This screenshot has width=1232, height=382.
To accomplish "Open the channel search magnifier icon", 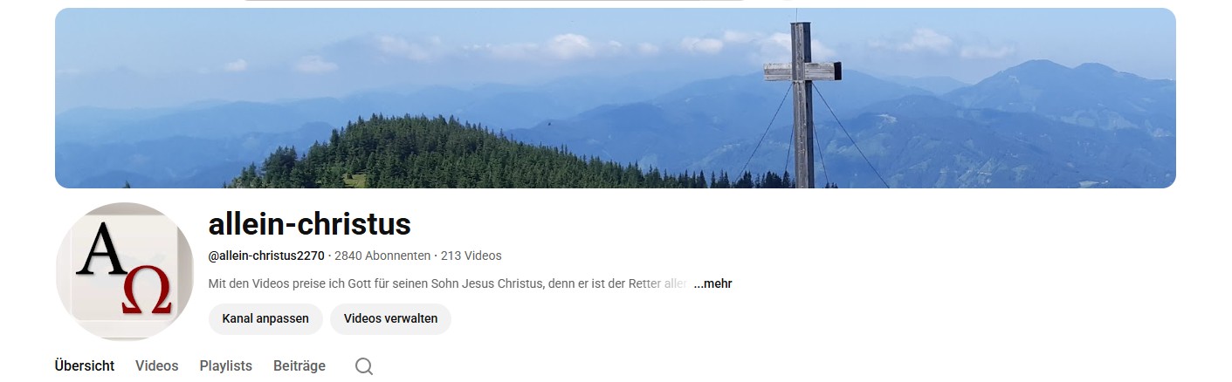I will pyautogui.click(x=364, y=366).
